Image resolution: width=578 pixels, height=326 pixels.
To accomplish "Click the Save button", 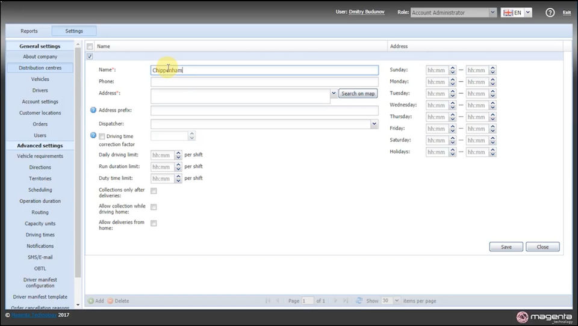I will coord(506,247).
